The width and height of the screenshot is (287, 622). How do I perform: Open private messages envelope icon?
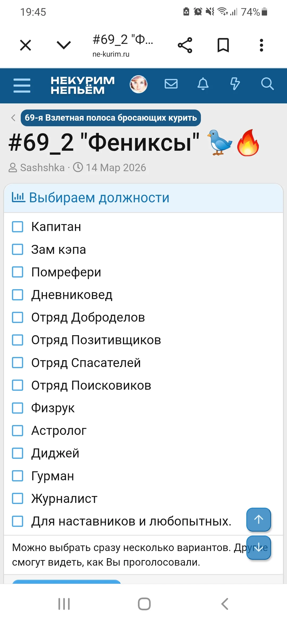pos(171,84)
